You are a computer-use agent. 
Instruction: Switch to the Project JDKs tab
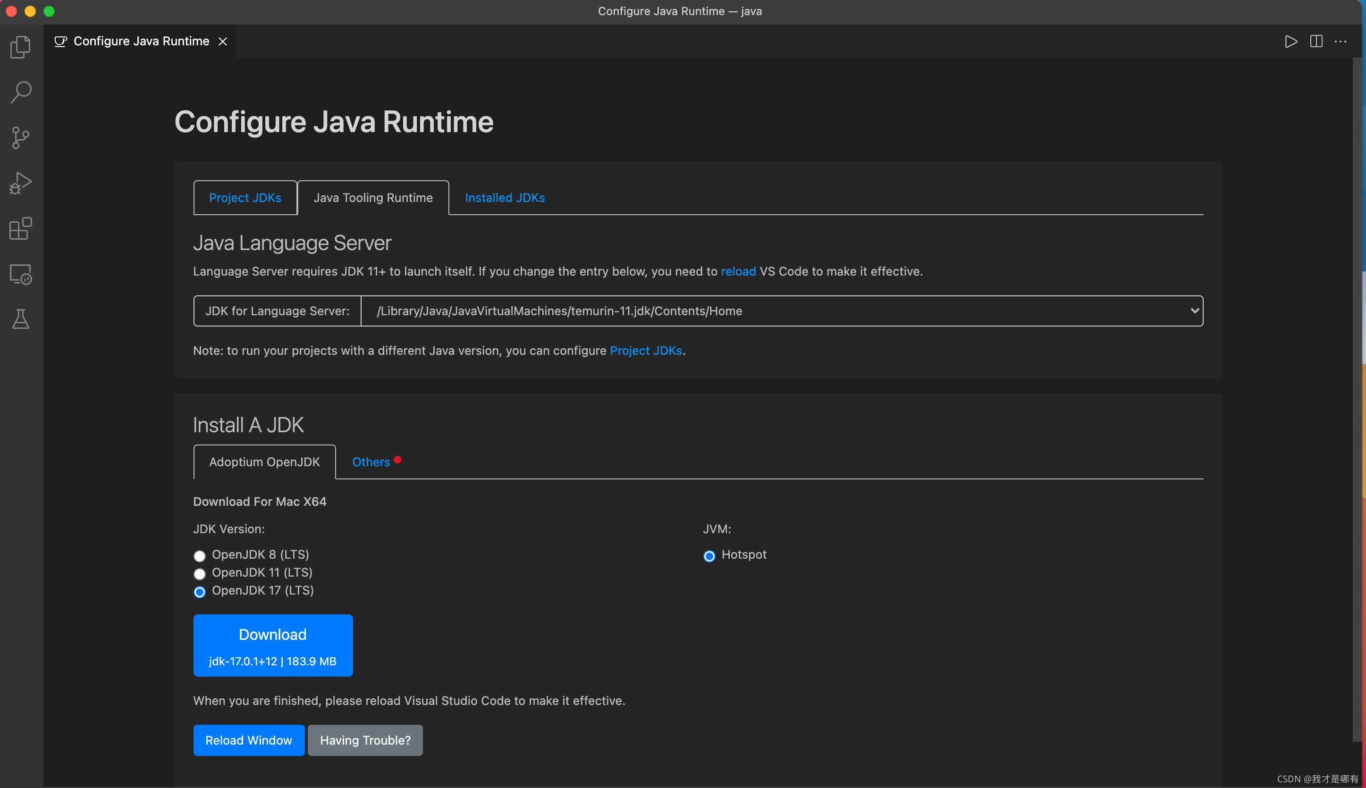pos(245,198)
